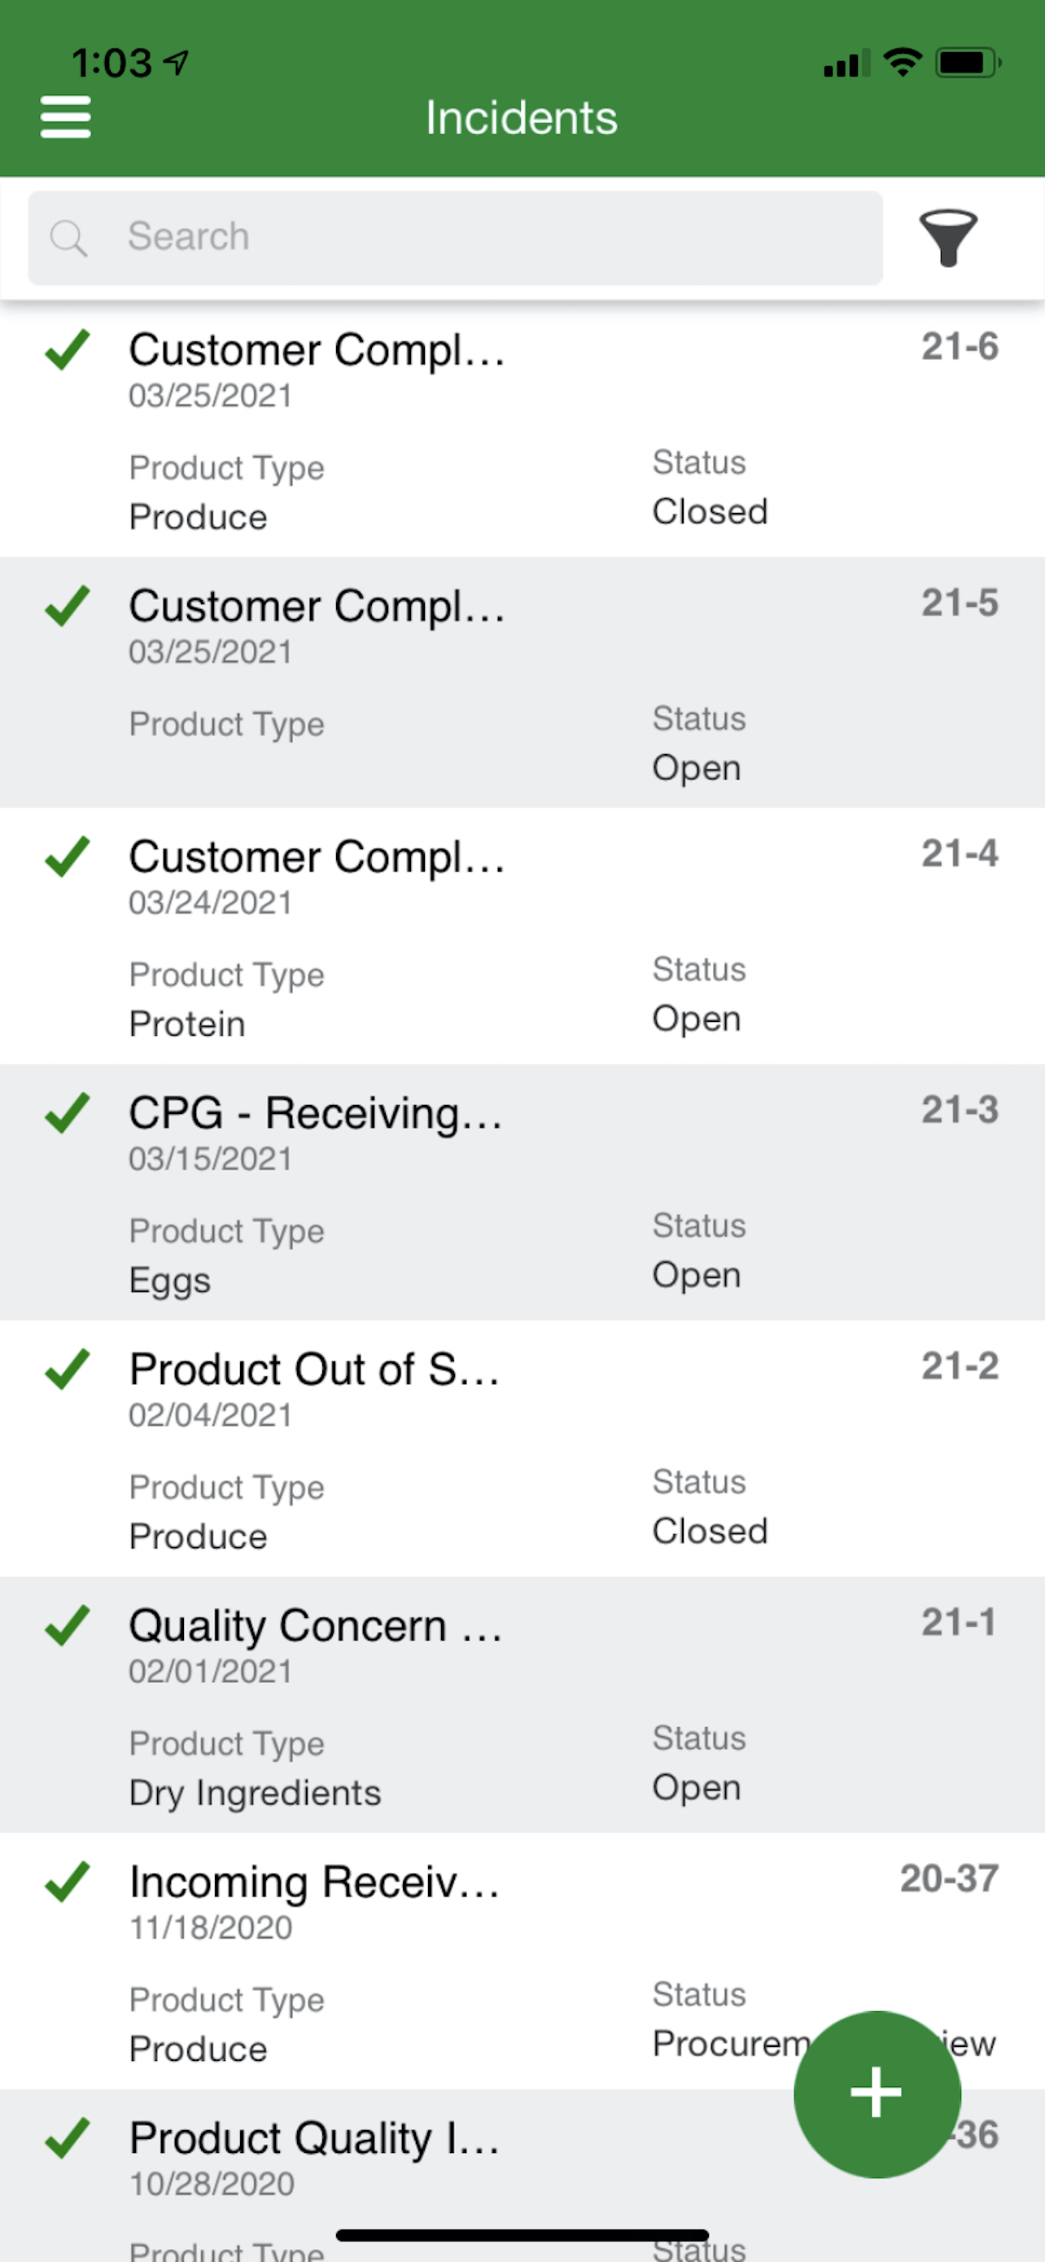Tap the checkmark on incident 21-6
The image size is (1045, 2262).
68,349
